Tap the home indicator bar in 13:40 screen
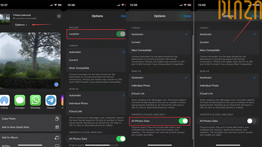The height and width of the screenshot is (147, 262). coord(228,145)
